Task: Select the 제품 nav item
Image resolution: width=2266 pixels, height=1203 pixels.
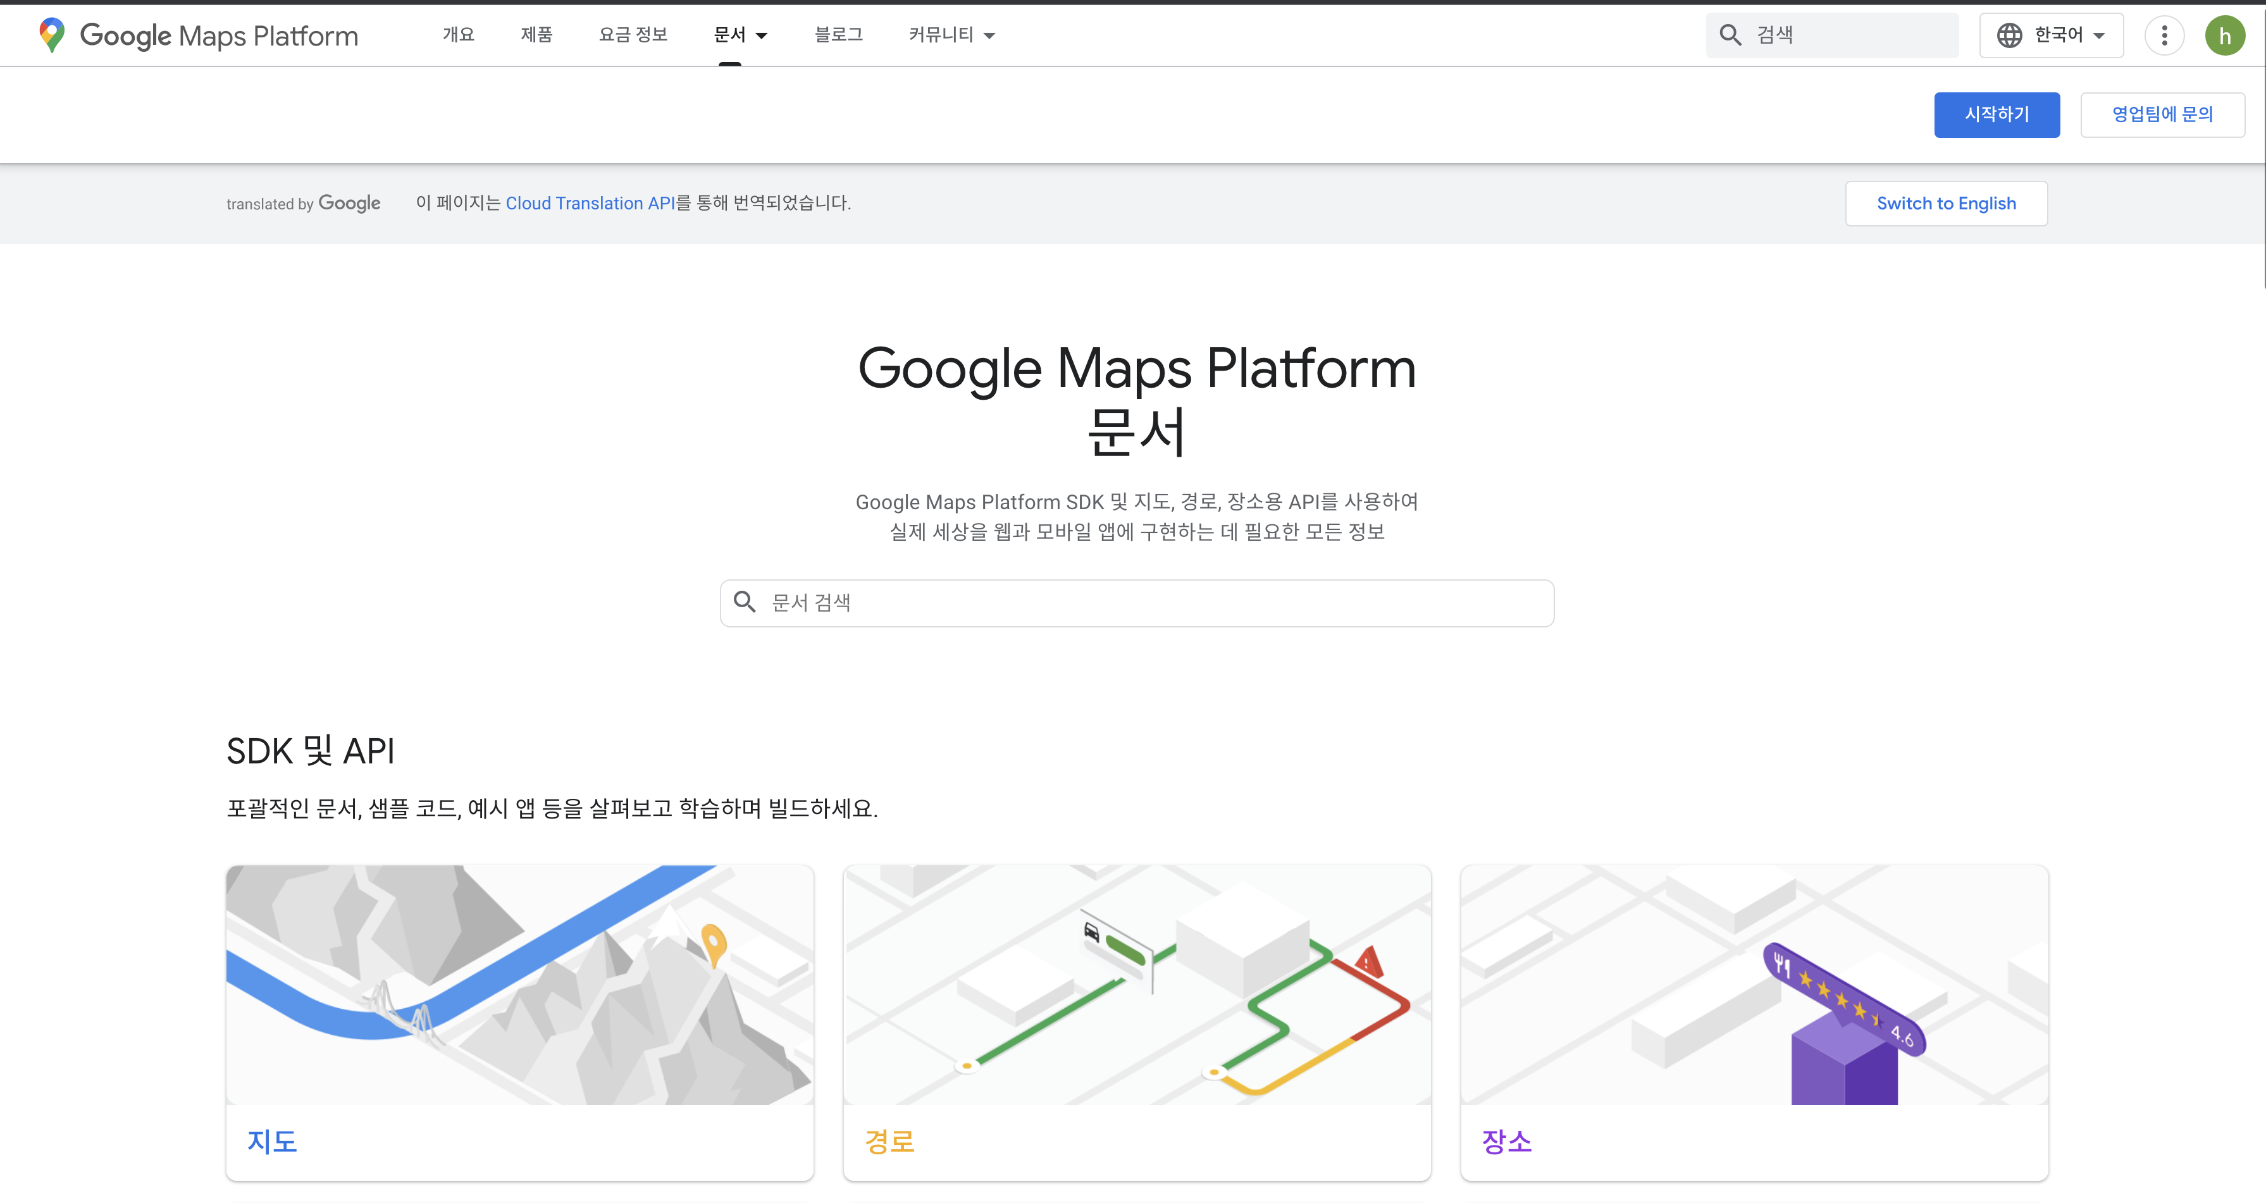Action: point(536,35)
